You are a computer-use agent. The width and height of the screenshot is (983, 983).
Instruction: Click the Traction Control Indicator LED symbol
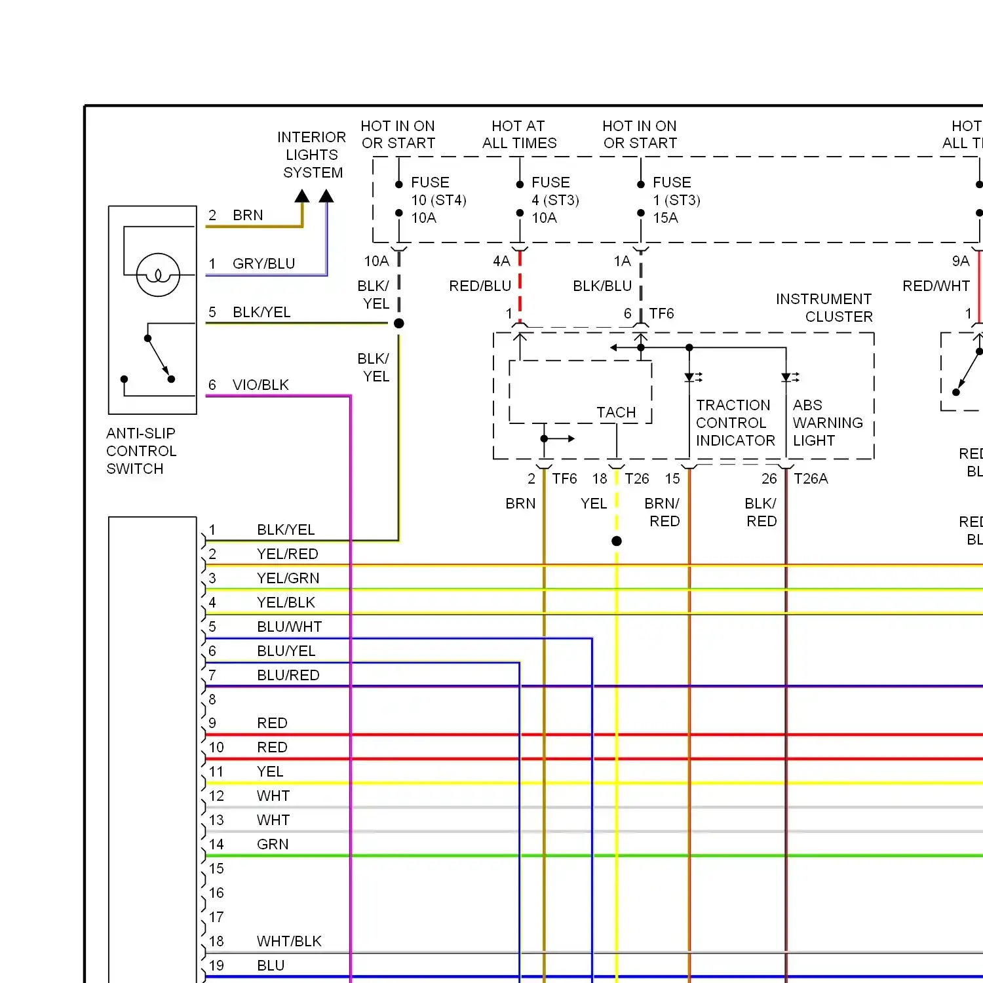click(693, 377)
